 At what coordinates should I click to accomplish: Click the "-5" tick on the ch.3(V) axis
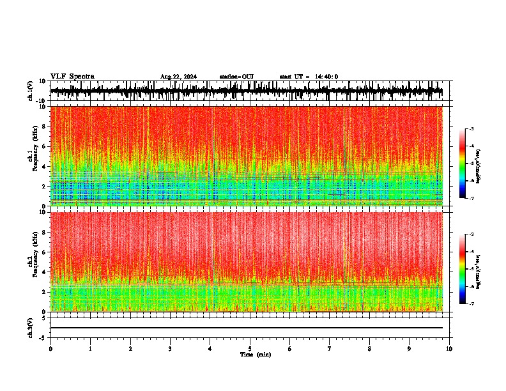click(x=43, y=338)
